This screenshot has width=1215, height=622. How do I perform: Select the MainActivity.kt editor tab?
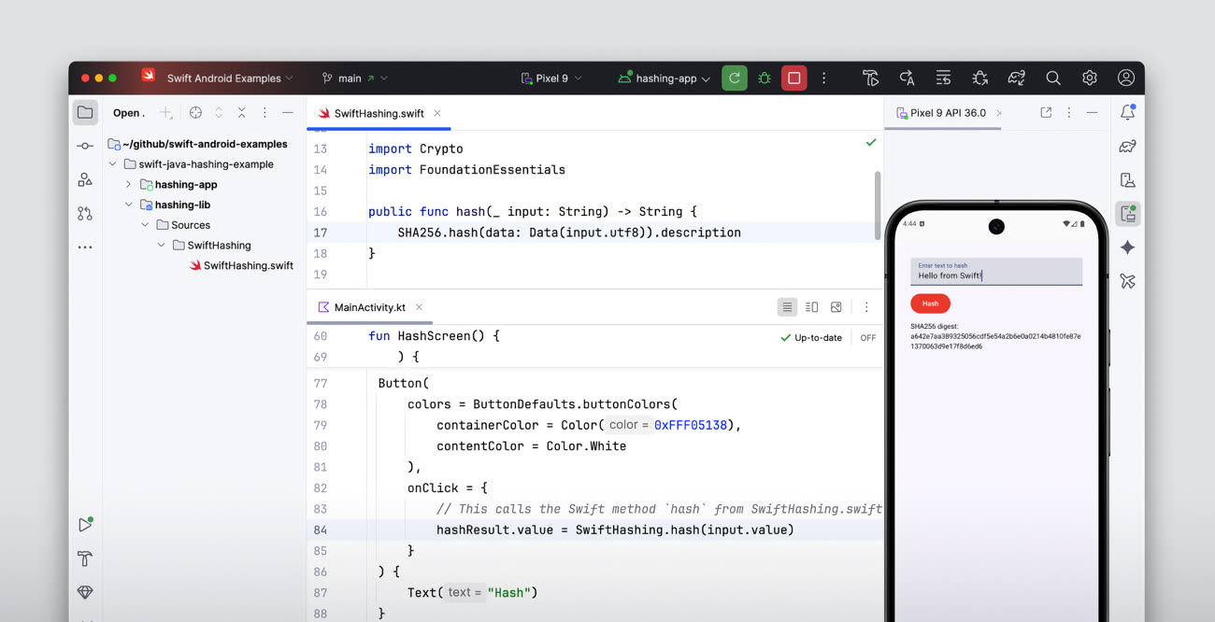point(369,307)
